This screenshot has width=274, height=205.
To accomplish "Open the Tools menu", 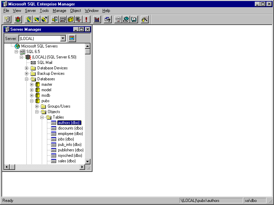I will [x=44, y=11].
